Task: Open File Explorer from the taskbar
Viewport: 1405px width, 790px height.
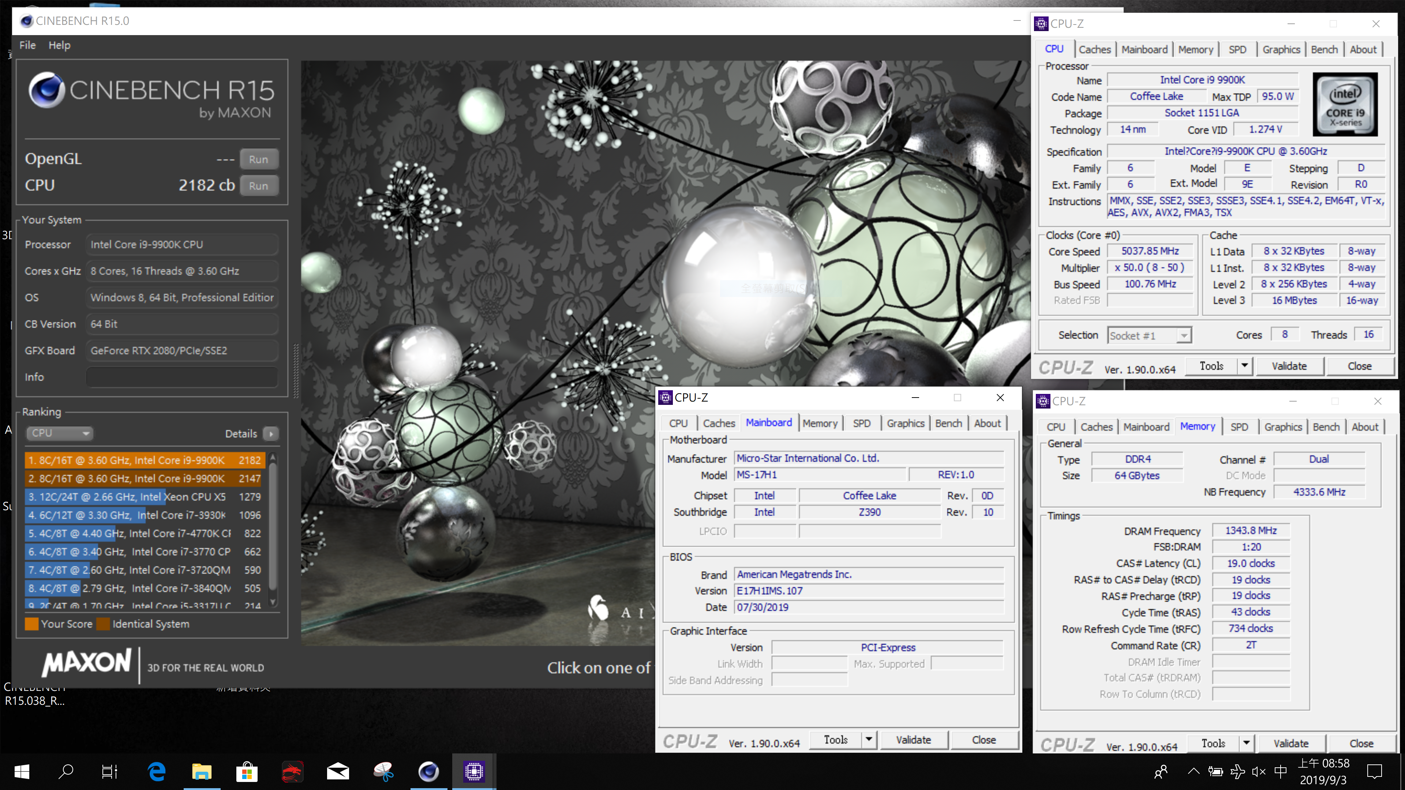Action: tap(202, 771)
